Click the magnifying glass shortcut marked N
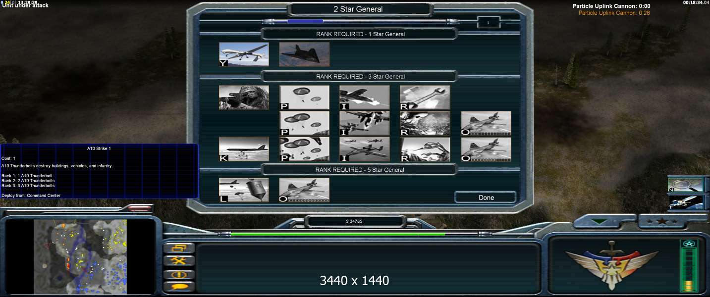The width and height of the screenshot is (710, 297). point(686,185)
